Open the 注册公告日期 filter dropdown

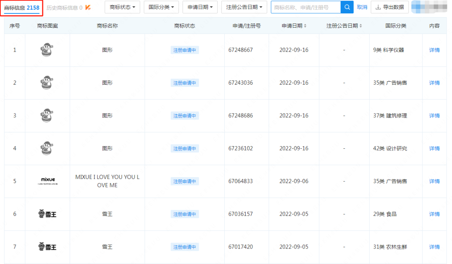[244, 7]
